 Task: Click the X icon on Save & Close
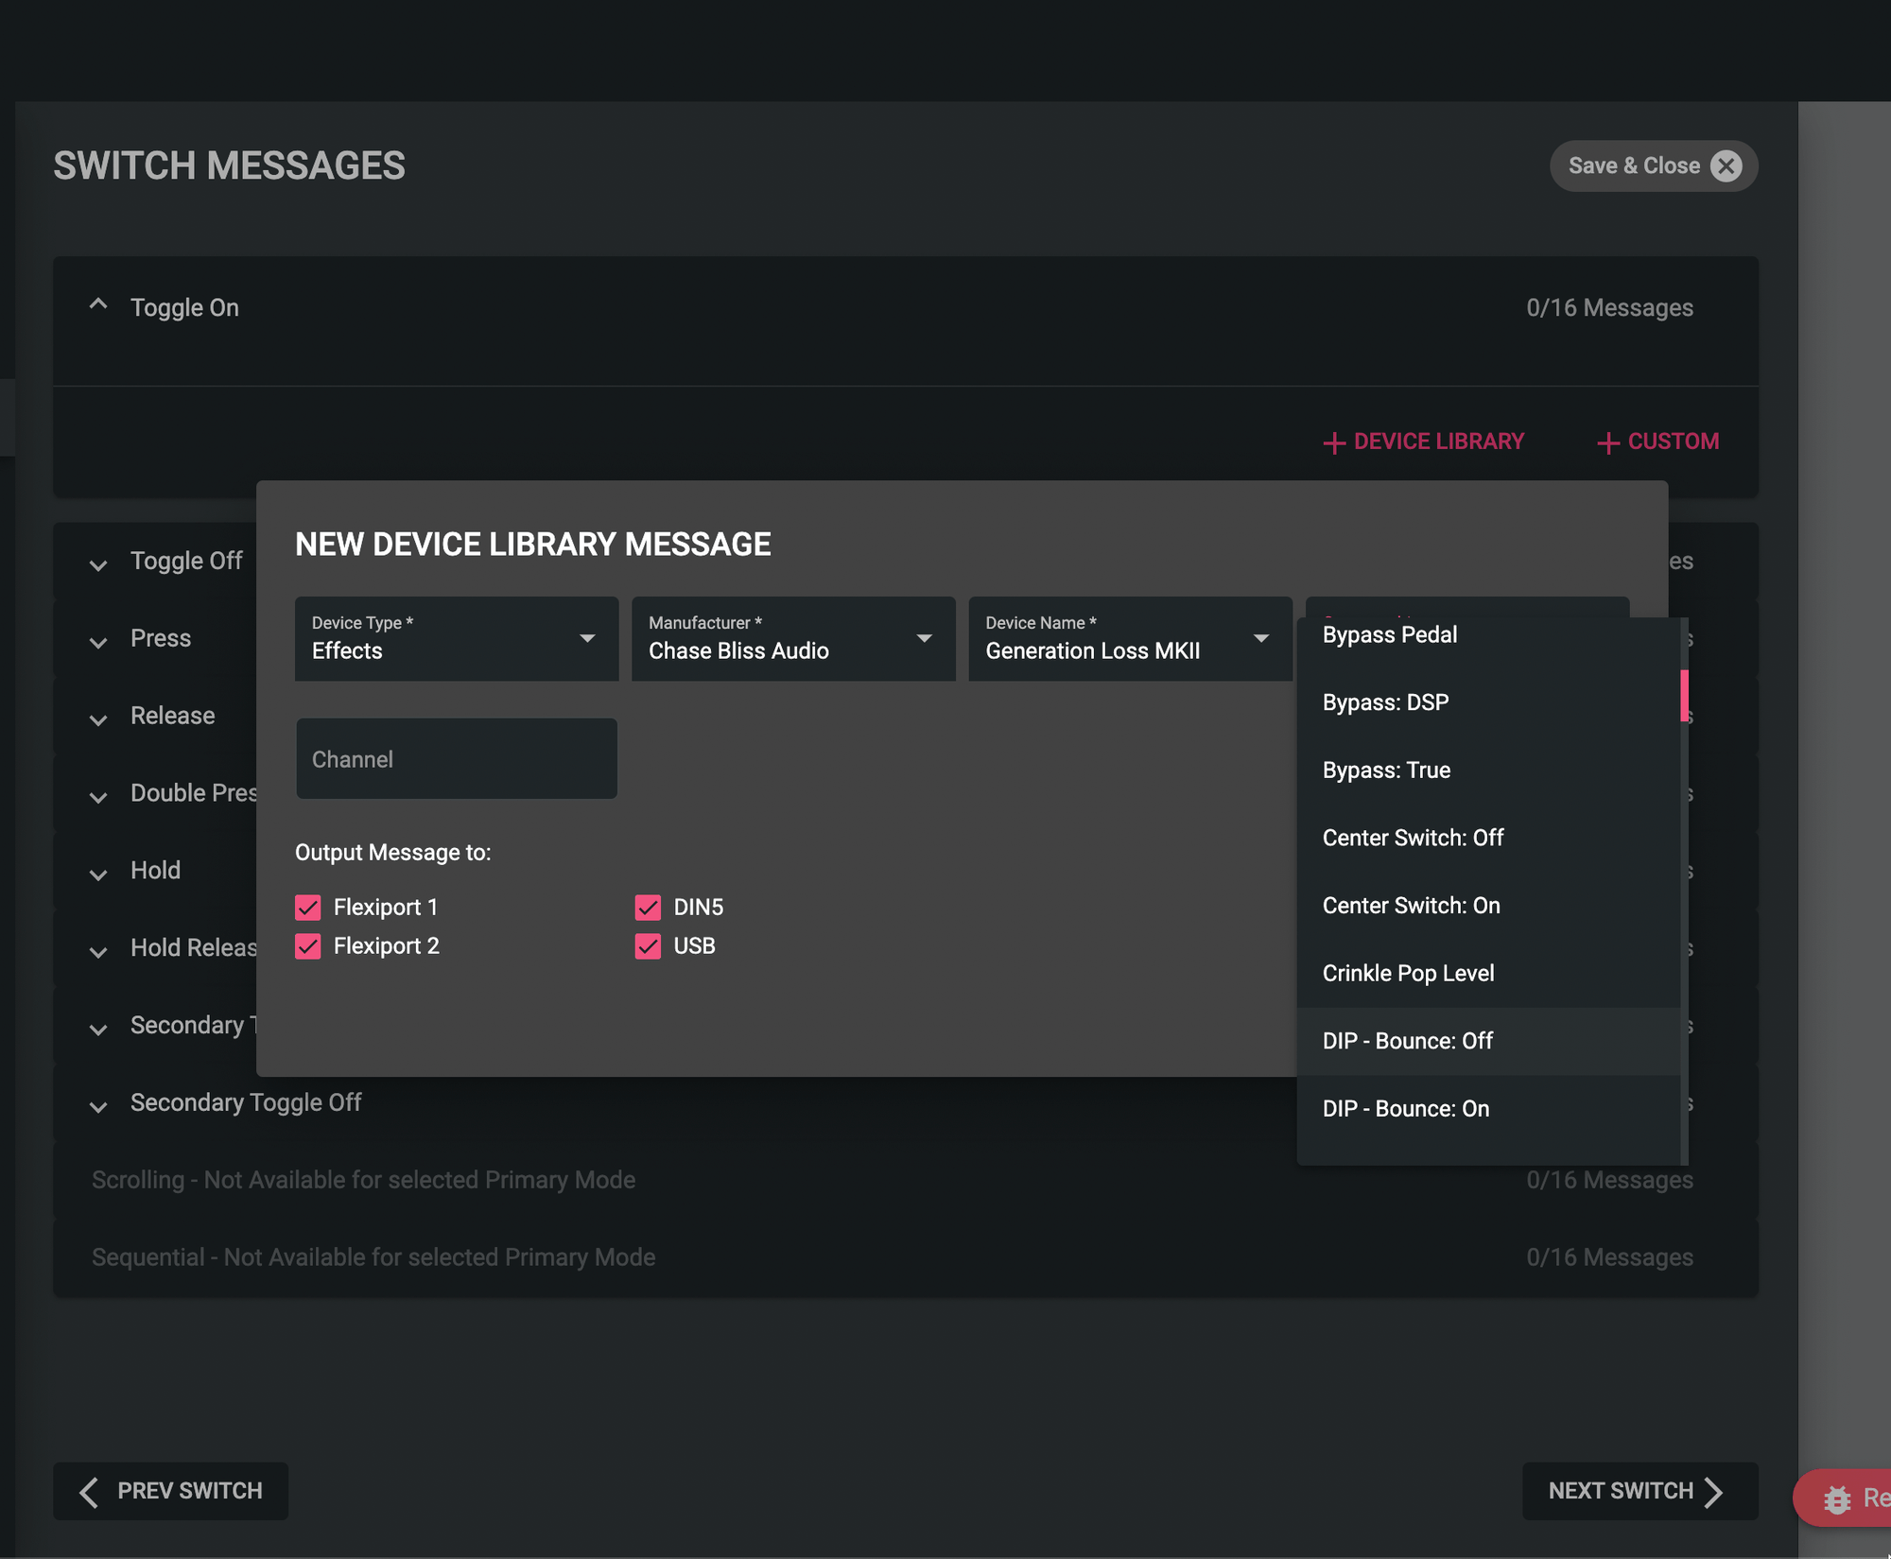1726,165
